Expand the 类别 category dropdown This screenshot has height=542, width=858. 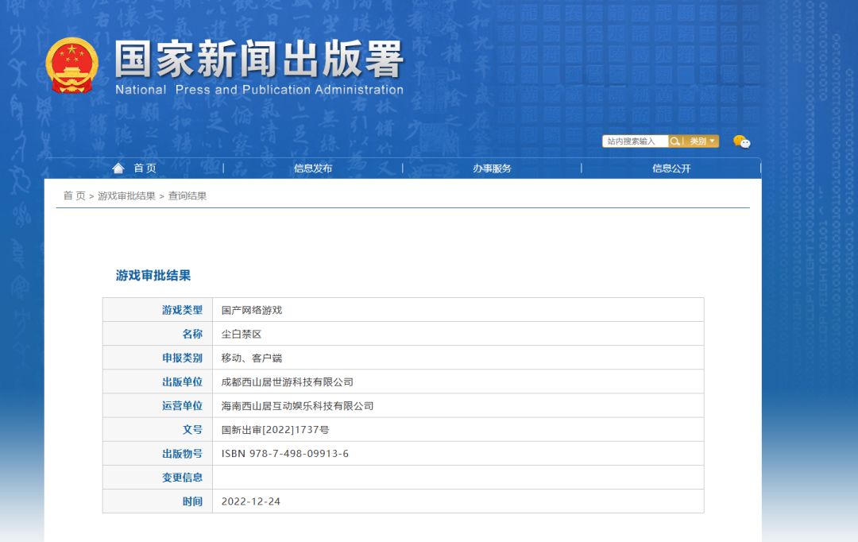coord(702,141)
